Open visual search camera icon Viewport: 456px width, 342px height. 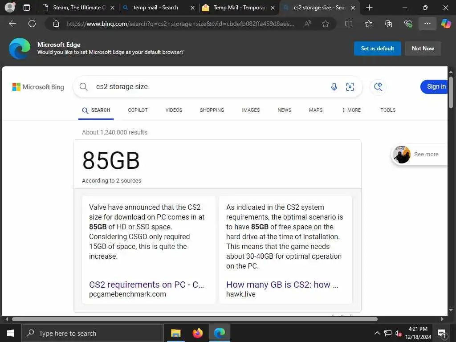click(350, 87)
